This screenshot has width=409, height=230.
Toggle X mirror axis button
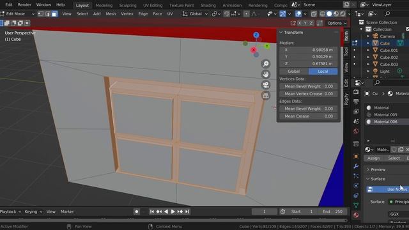300,23
